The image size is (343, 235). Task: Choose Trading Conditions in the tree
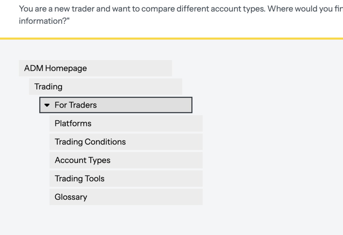(x=90, y=142)
